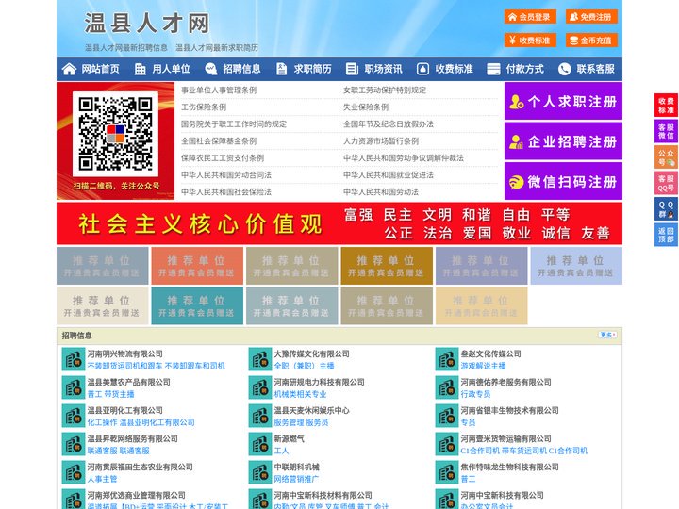Click the 会员登录 button

click(x=530, y=17)
